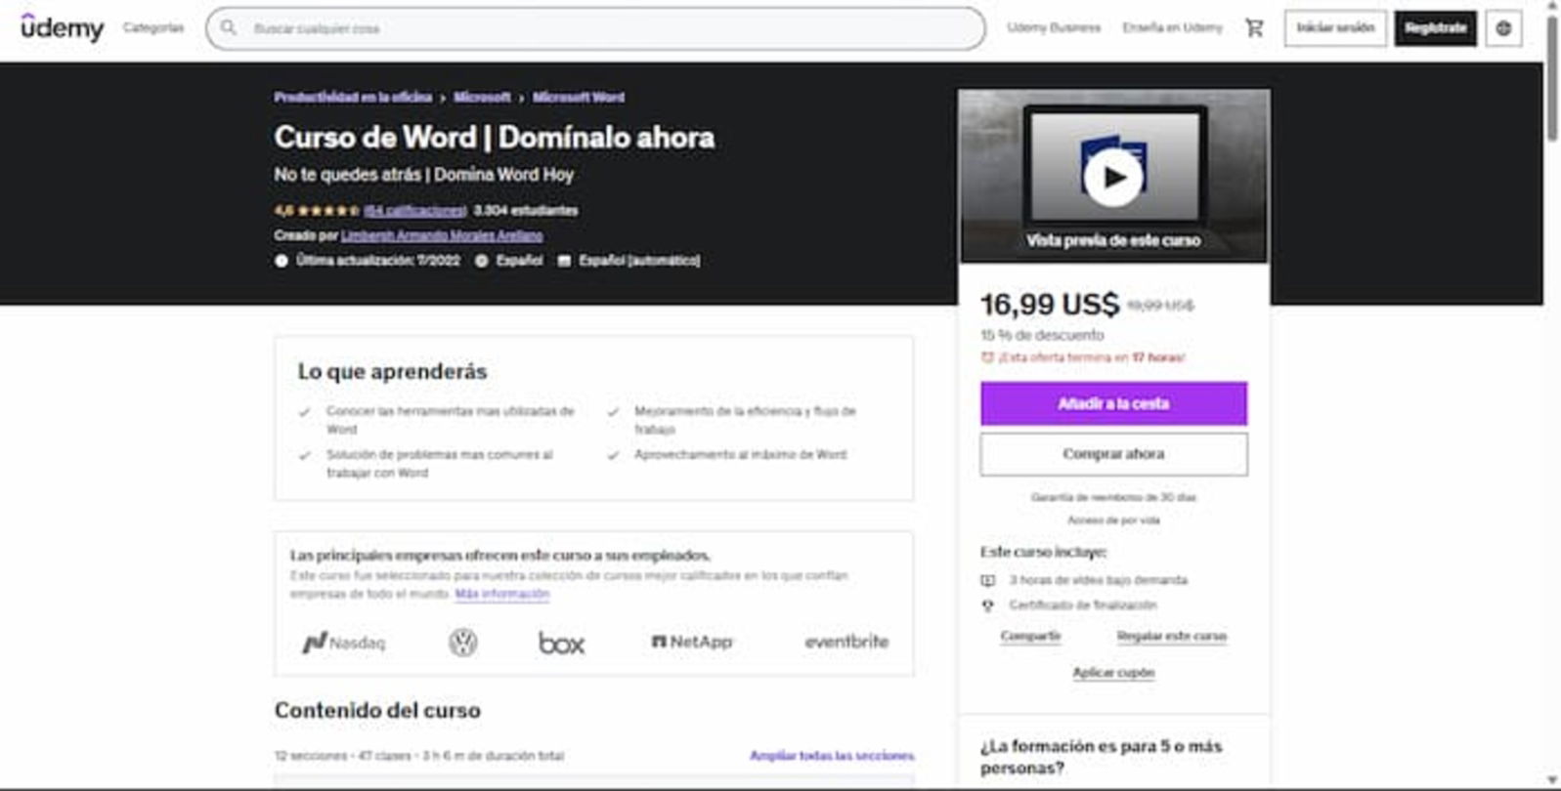Image resolution: width=1561 pixels, height=791 pixels.
Task: Click the Regístrate button
Action: 1435,28
